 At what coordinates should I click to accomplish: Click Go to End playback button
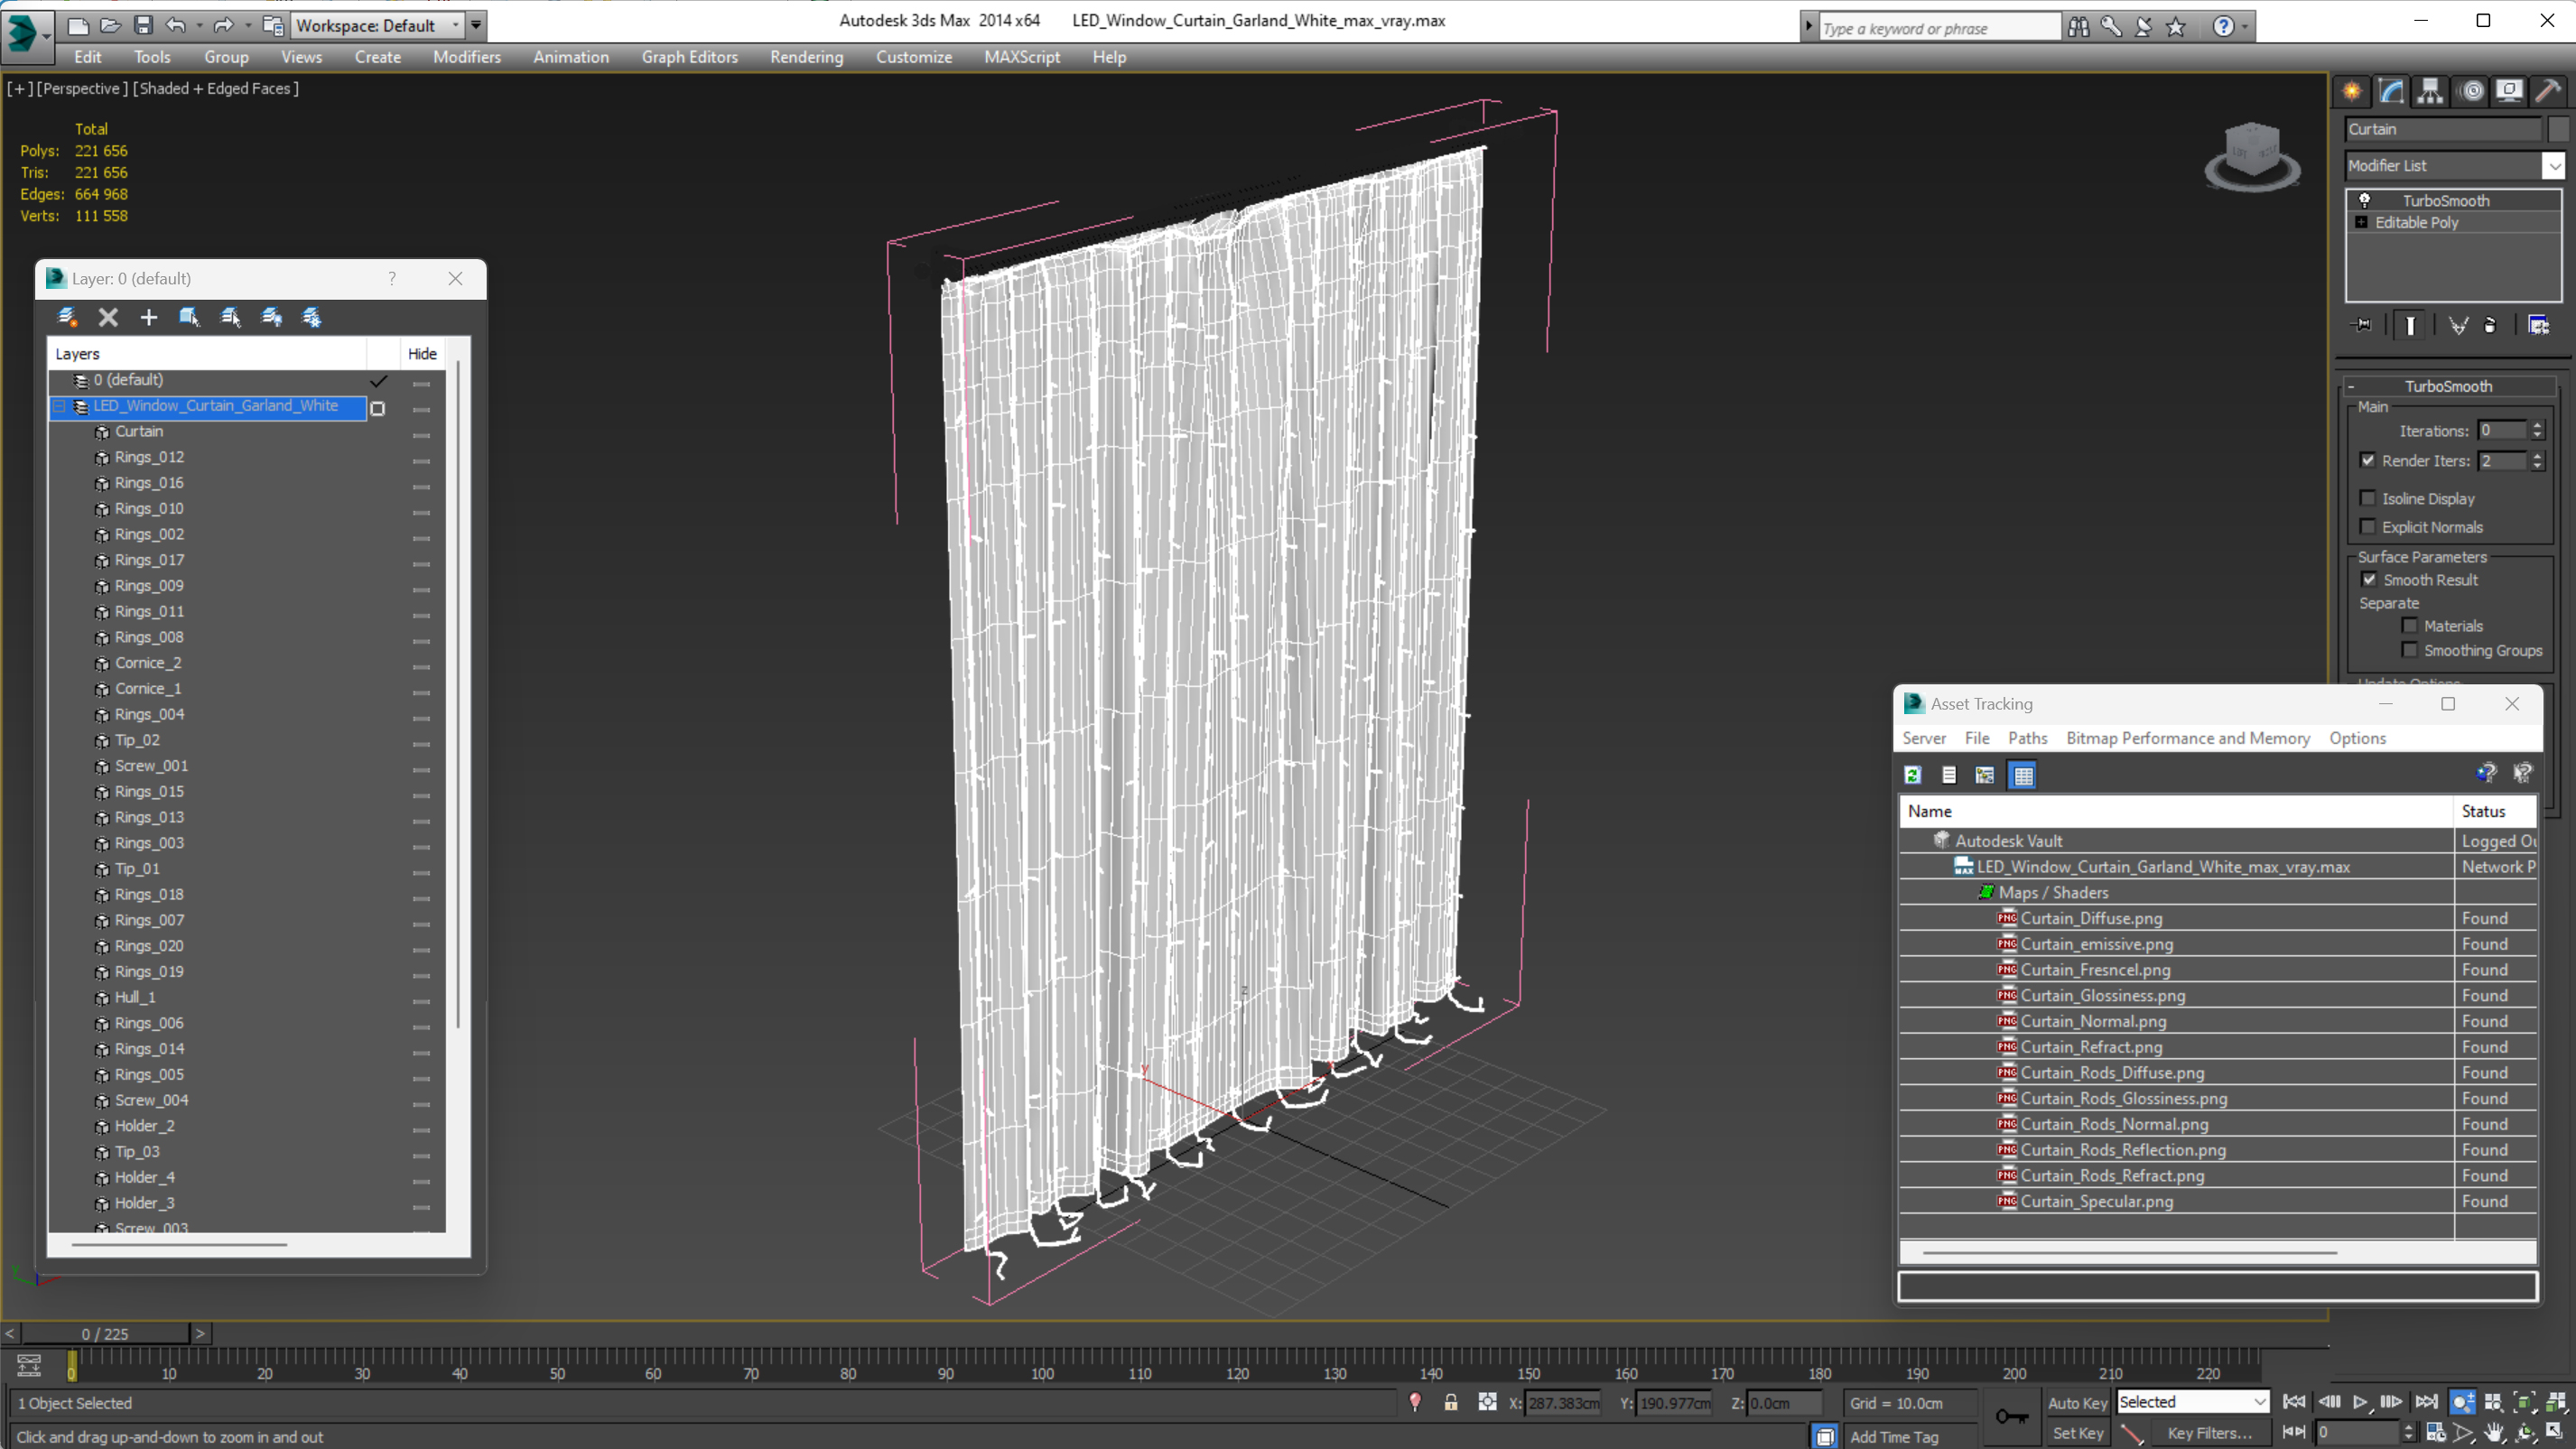[2426, 1402]
